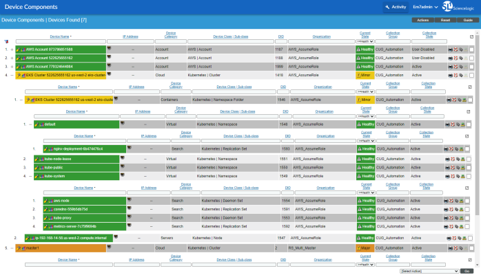The height and width of the screenshot is (275, 481).
Task: Click the filter funnel icon at top-left
Action: click(x=6, y=41)
